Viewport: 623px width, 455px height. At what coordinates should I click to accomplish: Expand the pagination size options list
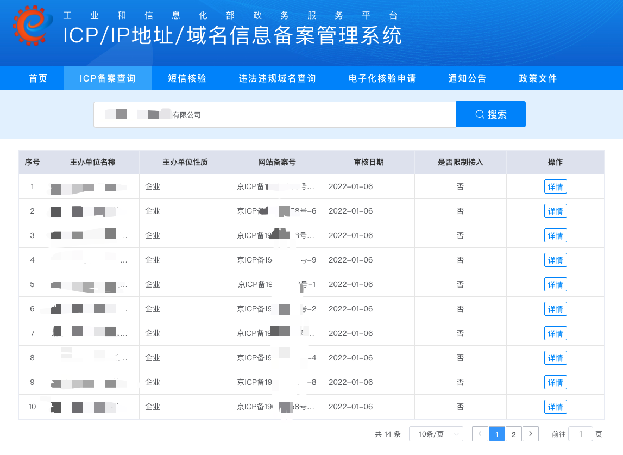[x=436, y=434]
